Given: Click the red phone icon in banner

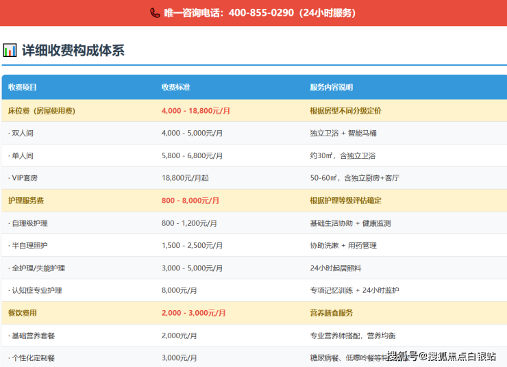Looking at the screenshot, I should pyautogui.click(x=155, y=13).
